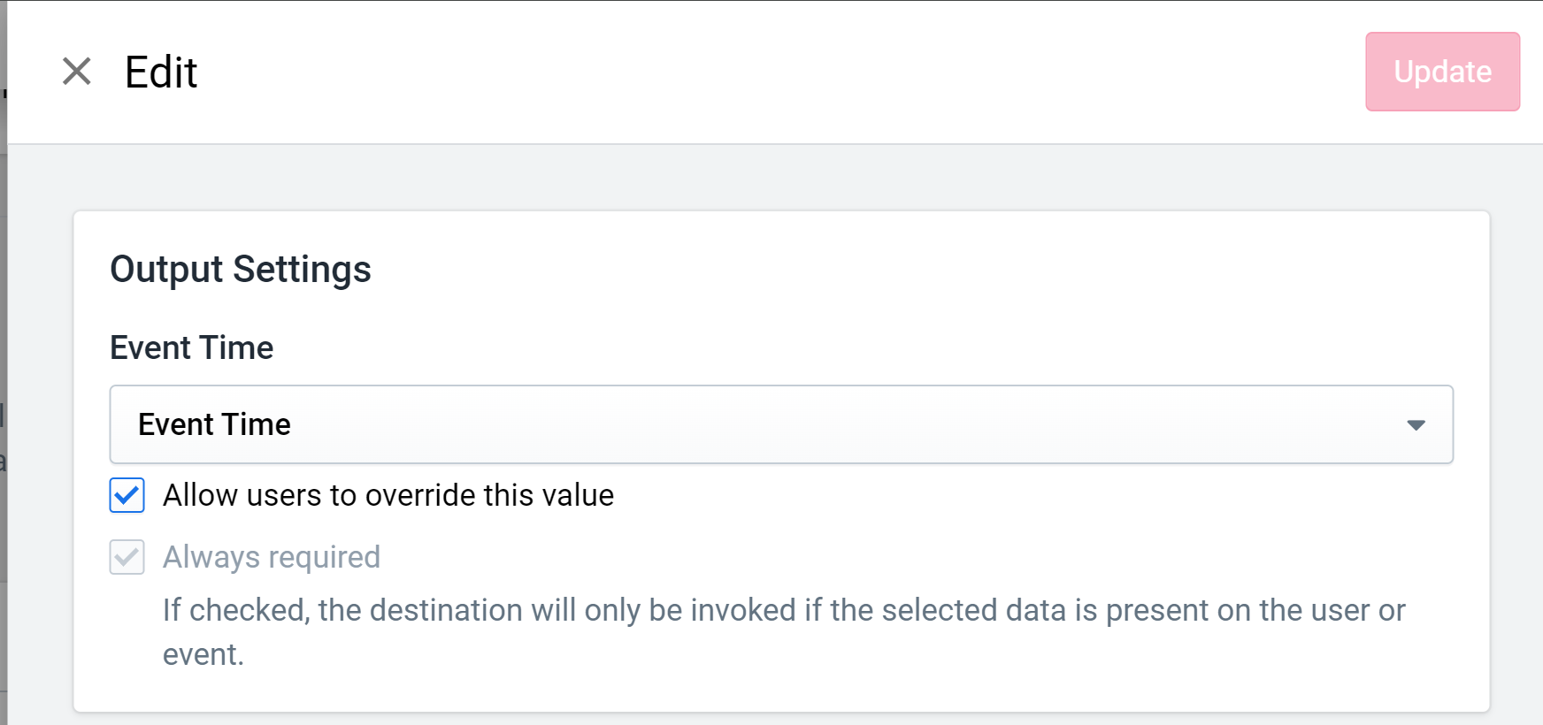Click the selected 'Event Time' value in the dropdown
1543x725 pixels.
214,424
